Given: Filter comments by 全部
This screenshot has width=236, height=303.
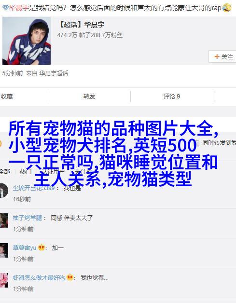Looking at the screenshot, I should click(x=5, y=171).
